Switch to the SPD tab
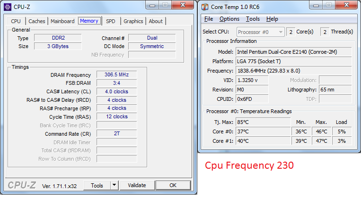This screenshot has width=361, height=197. [x=111, y=21]
